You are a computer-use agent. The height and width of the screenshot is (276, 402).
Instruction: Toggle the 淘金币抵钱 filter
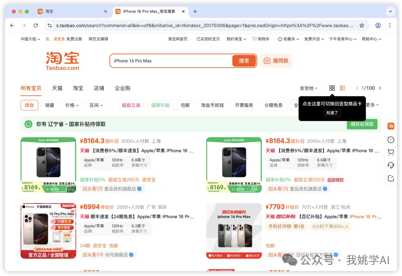pyautogui.click(x=212, y=105)
